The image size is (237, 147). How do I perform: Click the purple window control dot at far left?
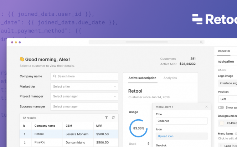(12, 42)
